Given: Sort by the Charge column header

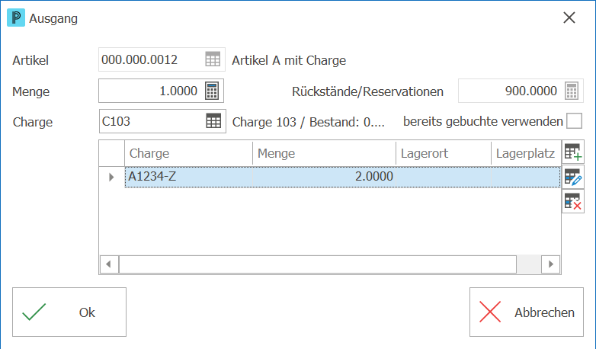Looking at the screenshot, I should 188,153.
